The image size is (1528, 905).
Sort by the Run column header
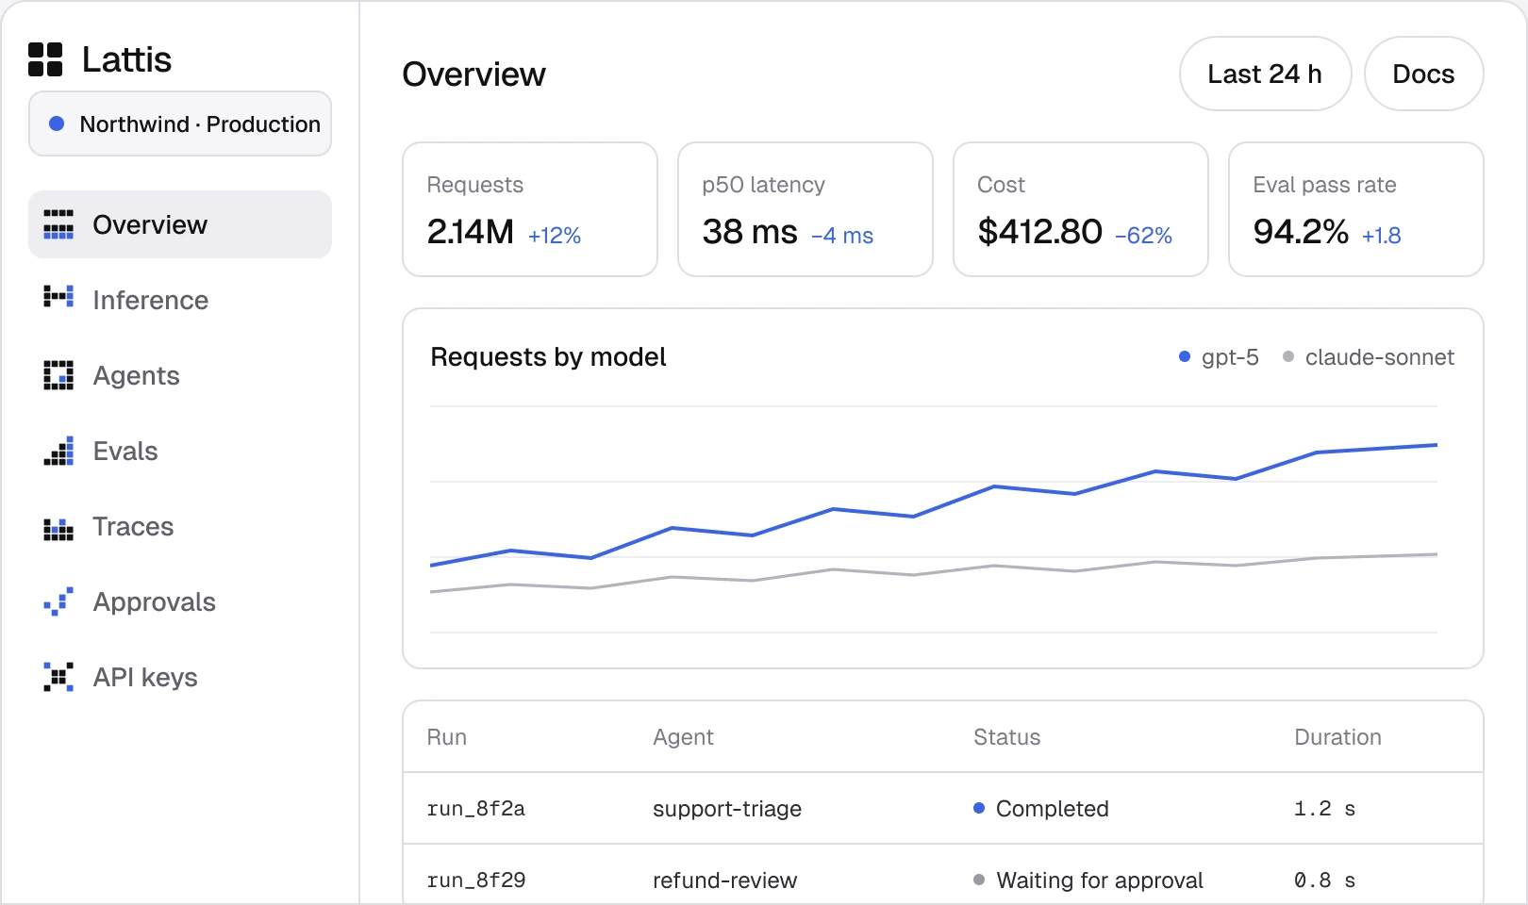tap(447, 737)
